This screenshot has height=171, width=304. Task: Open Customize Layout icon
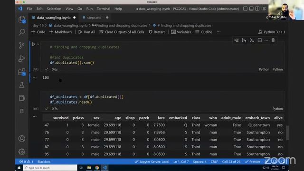tap(264, 9)
